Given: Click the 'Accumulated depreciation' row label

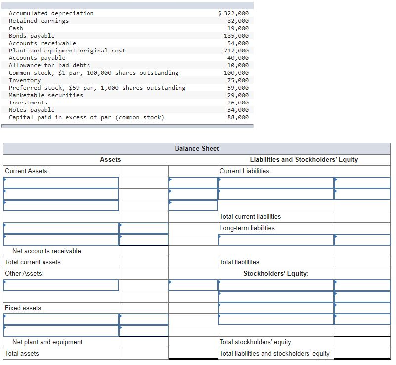Looking at the screenshot, I should [51, 13].
